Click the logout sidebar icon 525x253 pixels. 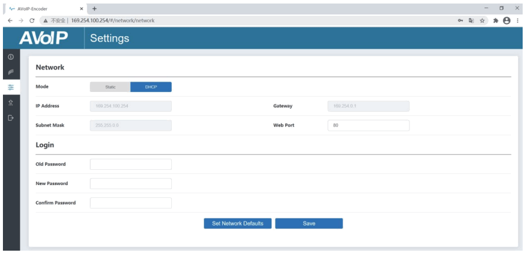(11, 118)
